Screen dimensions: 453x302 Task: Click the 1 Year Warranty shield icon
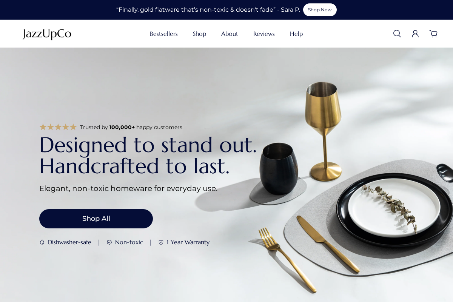(x=161, y=242)
